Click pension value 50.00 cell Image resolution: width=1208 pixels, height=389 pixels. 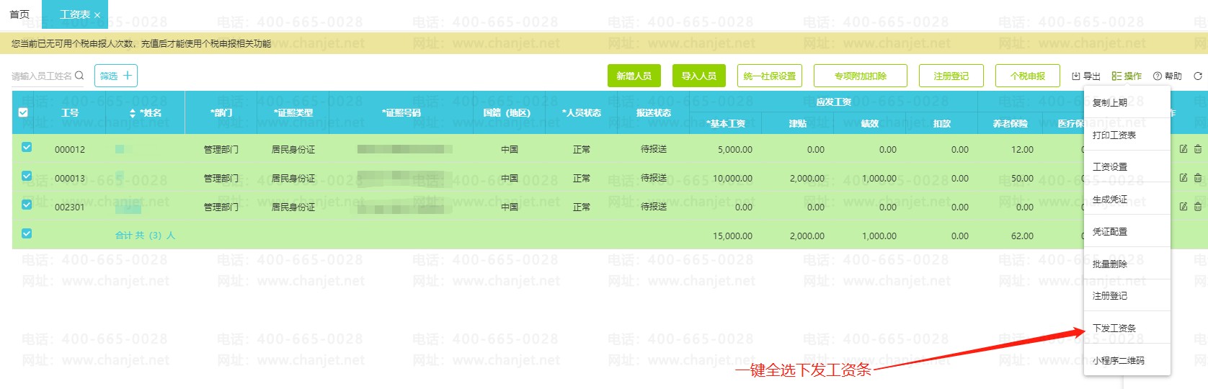click(x=1022, y=179)
